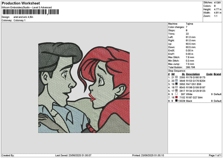Click the Code column header

(209, 74)
